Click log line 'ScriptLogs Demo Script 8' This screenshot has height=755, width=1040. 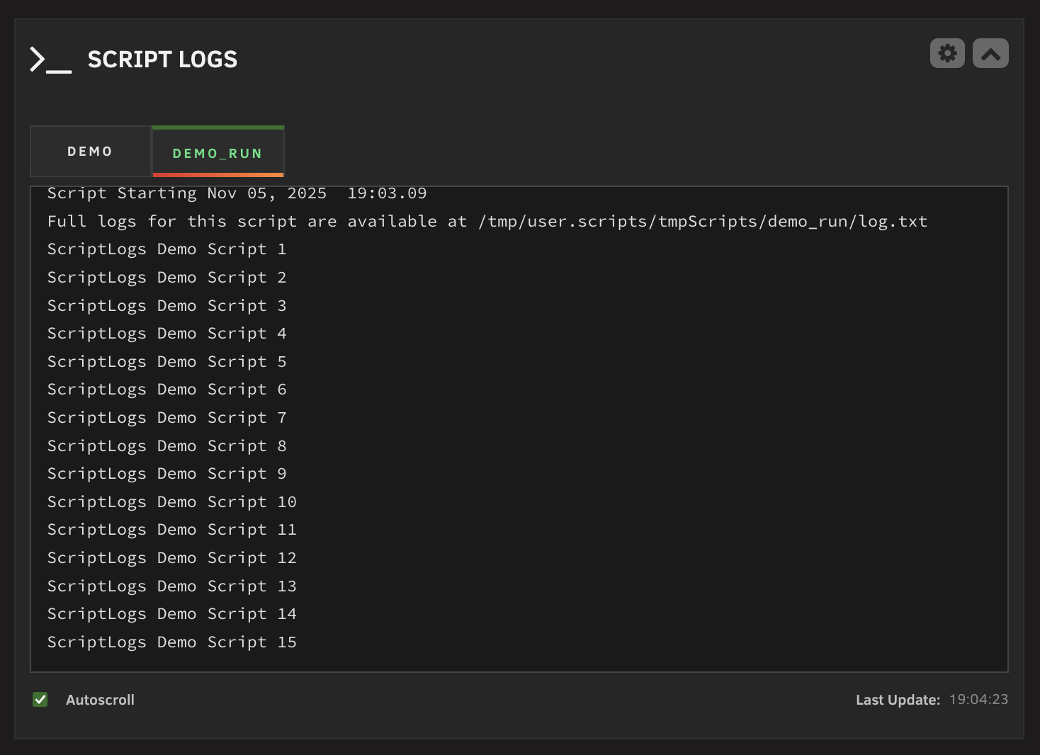pyautogui.click(x=166, y=446)
